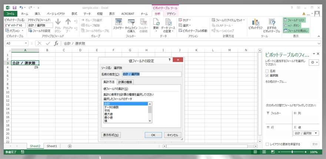
Task: Collapse the ribbon with the chevron
Action: pyautogui.click(x=319, y=36)
